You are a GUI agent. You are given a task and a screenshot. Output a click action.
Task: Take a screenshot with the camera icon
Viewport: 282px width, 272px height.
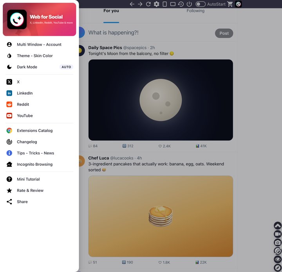278,243
